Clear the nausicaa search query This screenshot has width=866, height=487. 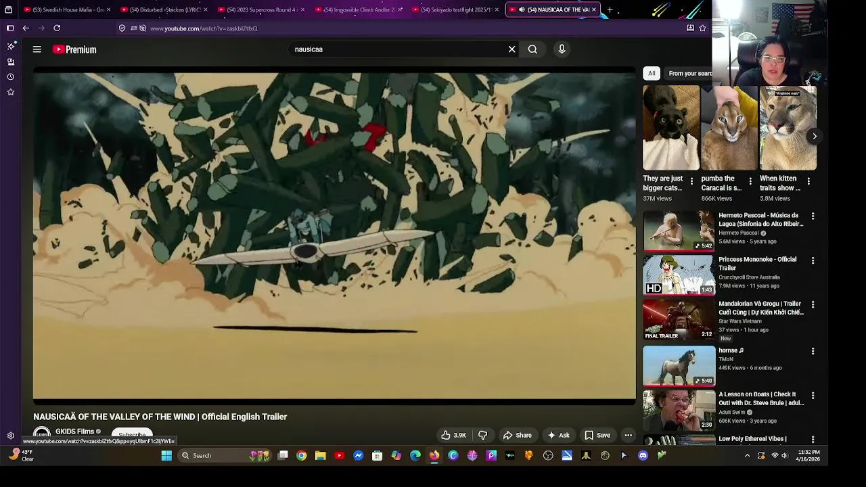(x=511, y=49)
